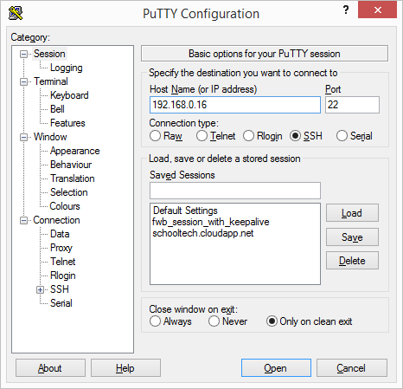Open the Rlogin category in the tree

coord(63,276)
